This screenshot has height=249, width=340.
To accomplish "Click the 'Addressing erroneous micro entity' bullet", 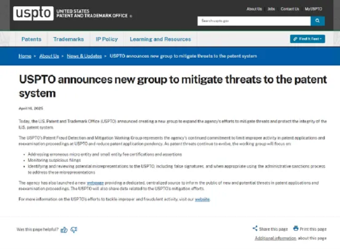I will (105, 154).
